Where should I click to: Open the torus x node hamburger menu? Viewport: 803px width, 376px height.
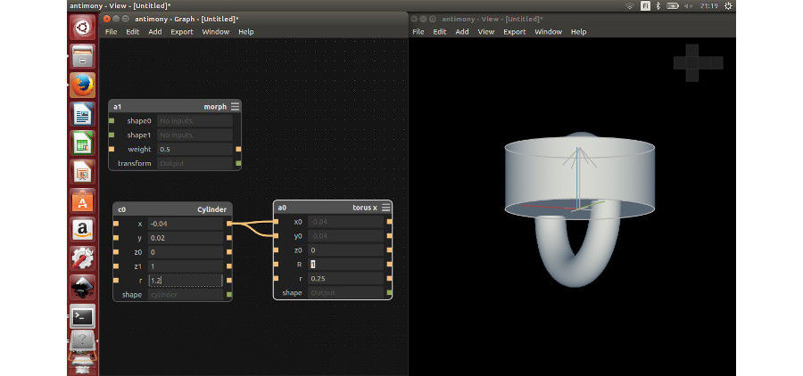(385, 208)
